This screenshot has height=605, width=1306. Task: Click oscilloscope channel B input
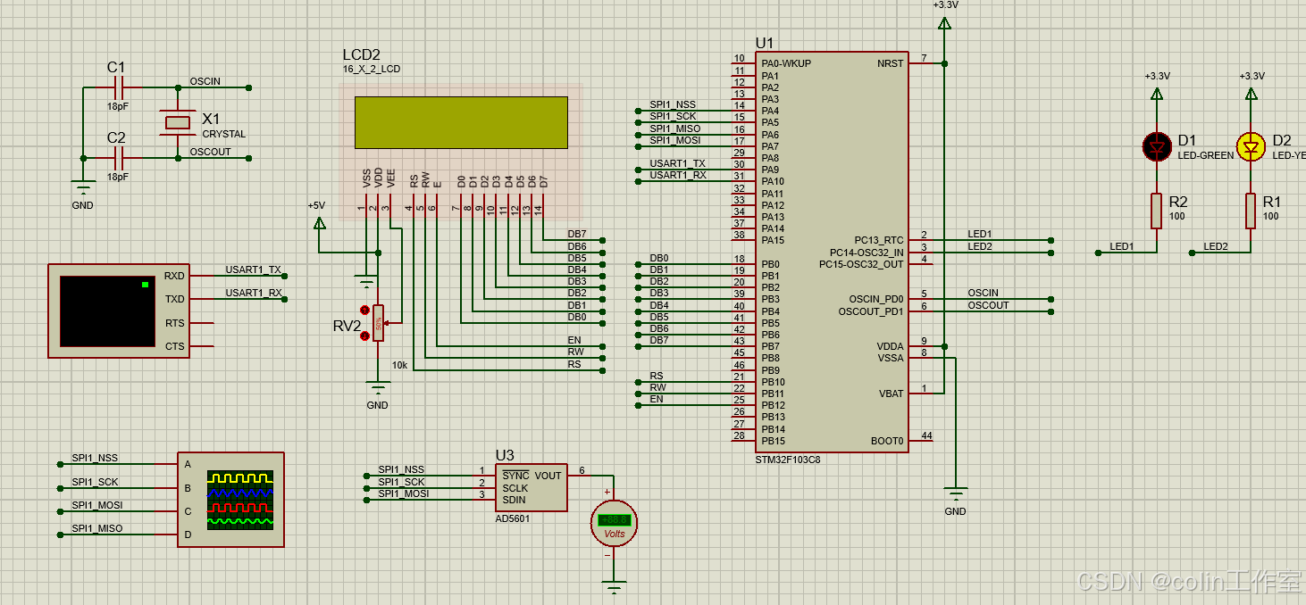[188, 488]
